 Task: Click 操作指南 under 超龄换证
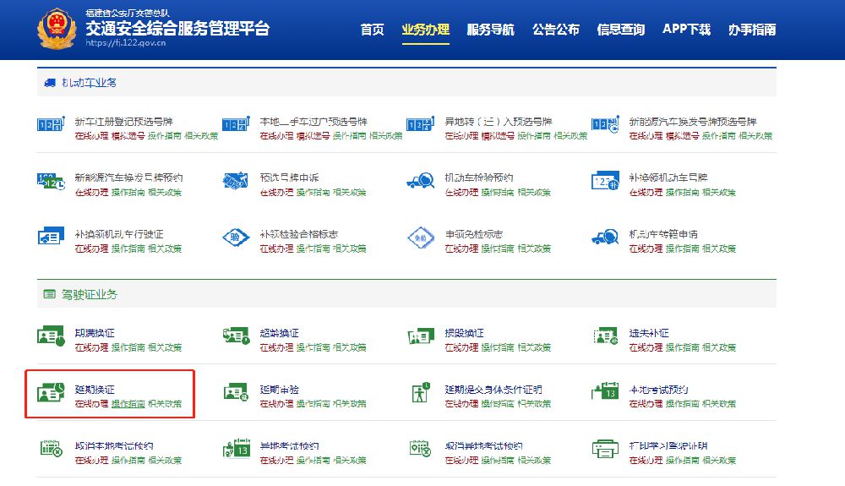click(313, 347)
